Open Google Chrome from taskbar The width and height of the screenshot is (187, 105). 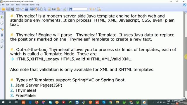click(x=110, y=102)
